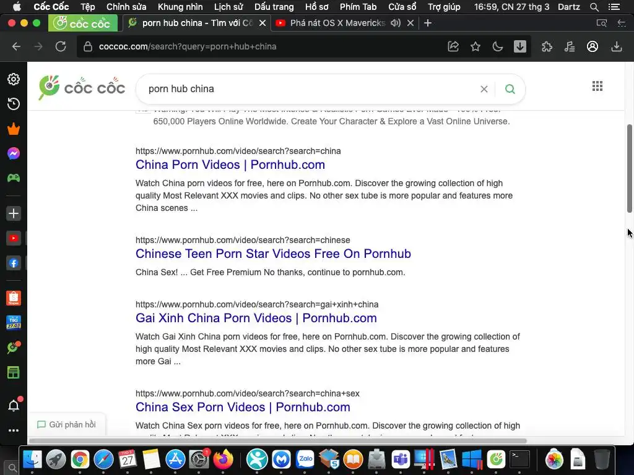This screenshot has width=634, height=475.
Task: Click the Cốc Cốc icon with red badge in sidebar
Action: click(x=14, y=348)
